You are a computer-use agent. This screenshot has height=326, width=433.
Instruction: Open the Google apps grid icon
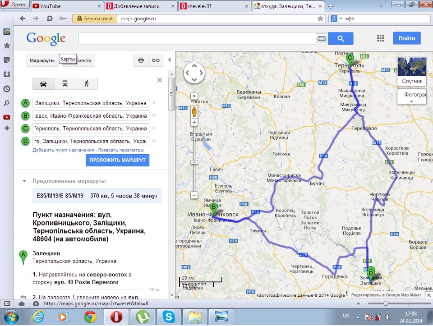point(381,38)
